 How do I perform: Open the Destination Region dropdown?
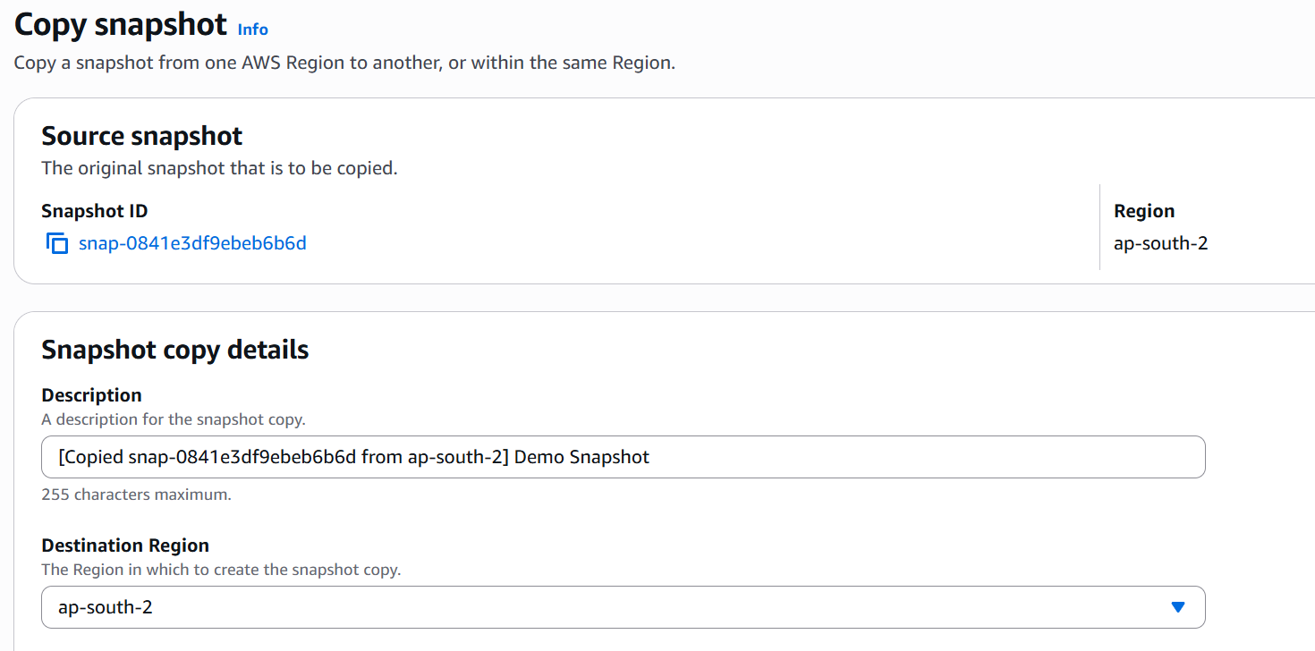623,607
